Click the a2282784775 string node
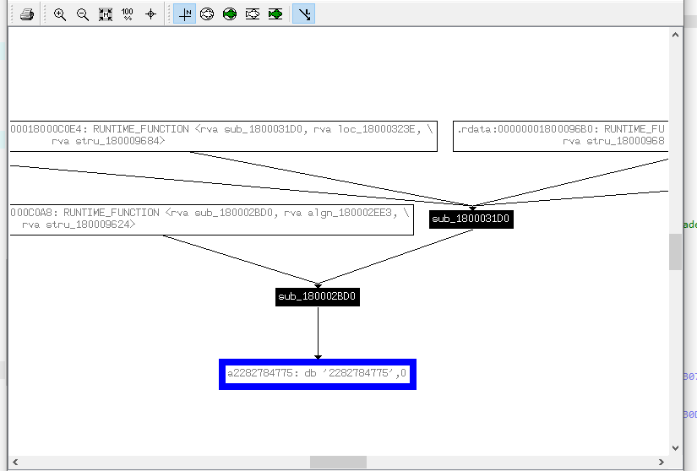Screen dimensions: 697x471 coord(318,374)
